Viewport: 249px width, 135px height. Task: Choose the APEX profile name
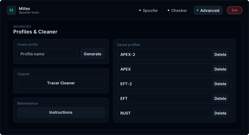(126, 69)
